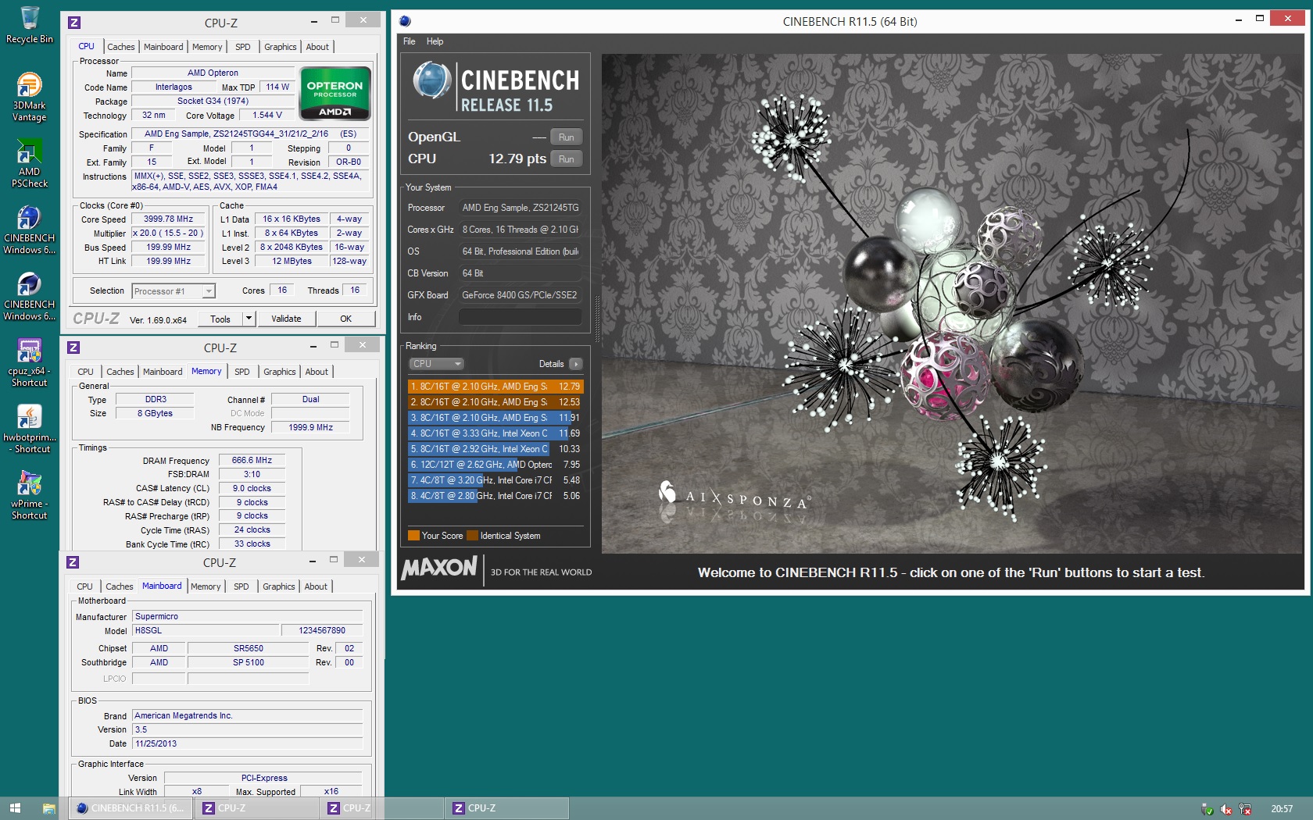1313x820 pixels.
Task: Click the GFX Board value GeForce 8400 GS
Action: (521, 295)
